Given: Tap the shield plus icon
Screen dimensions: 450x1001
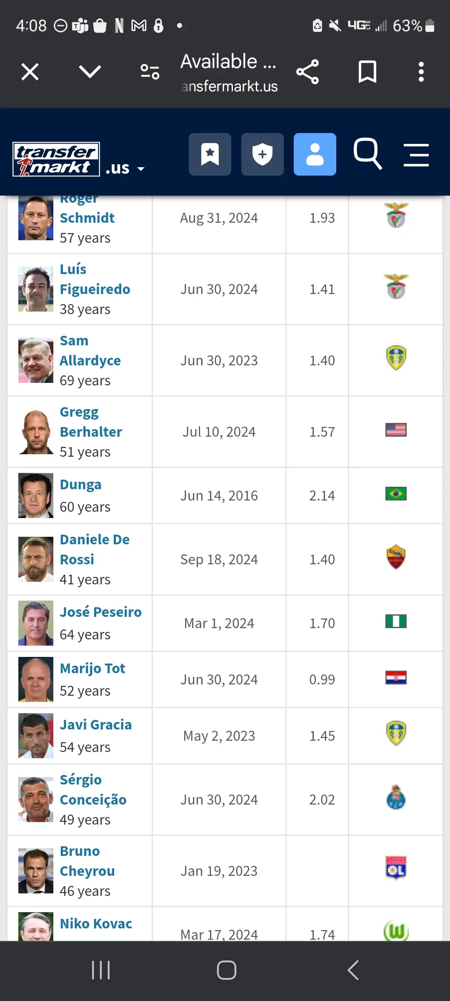Looking at the screenshot, I should (262, 154).
